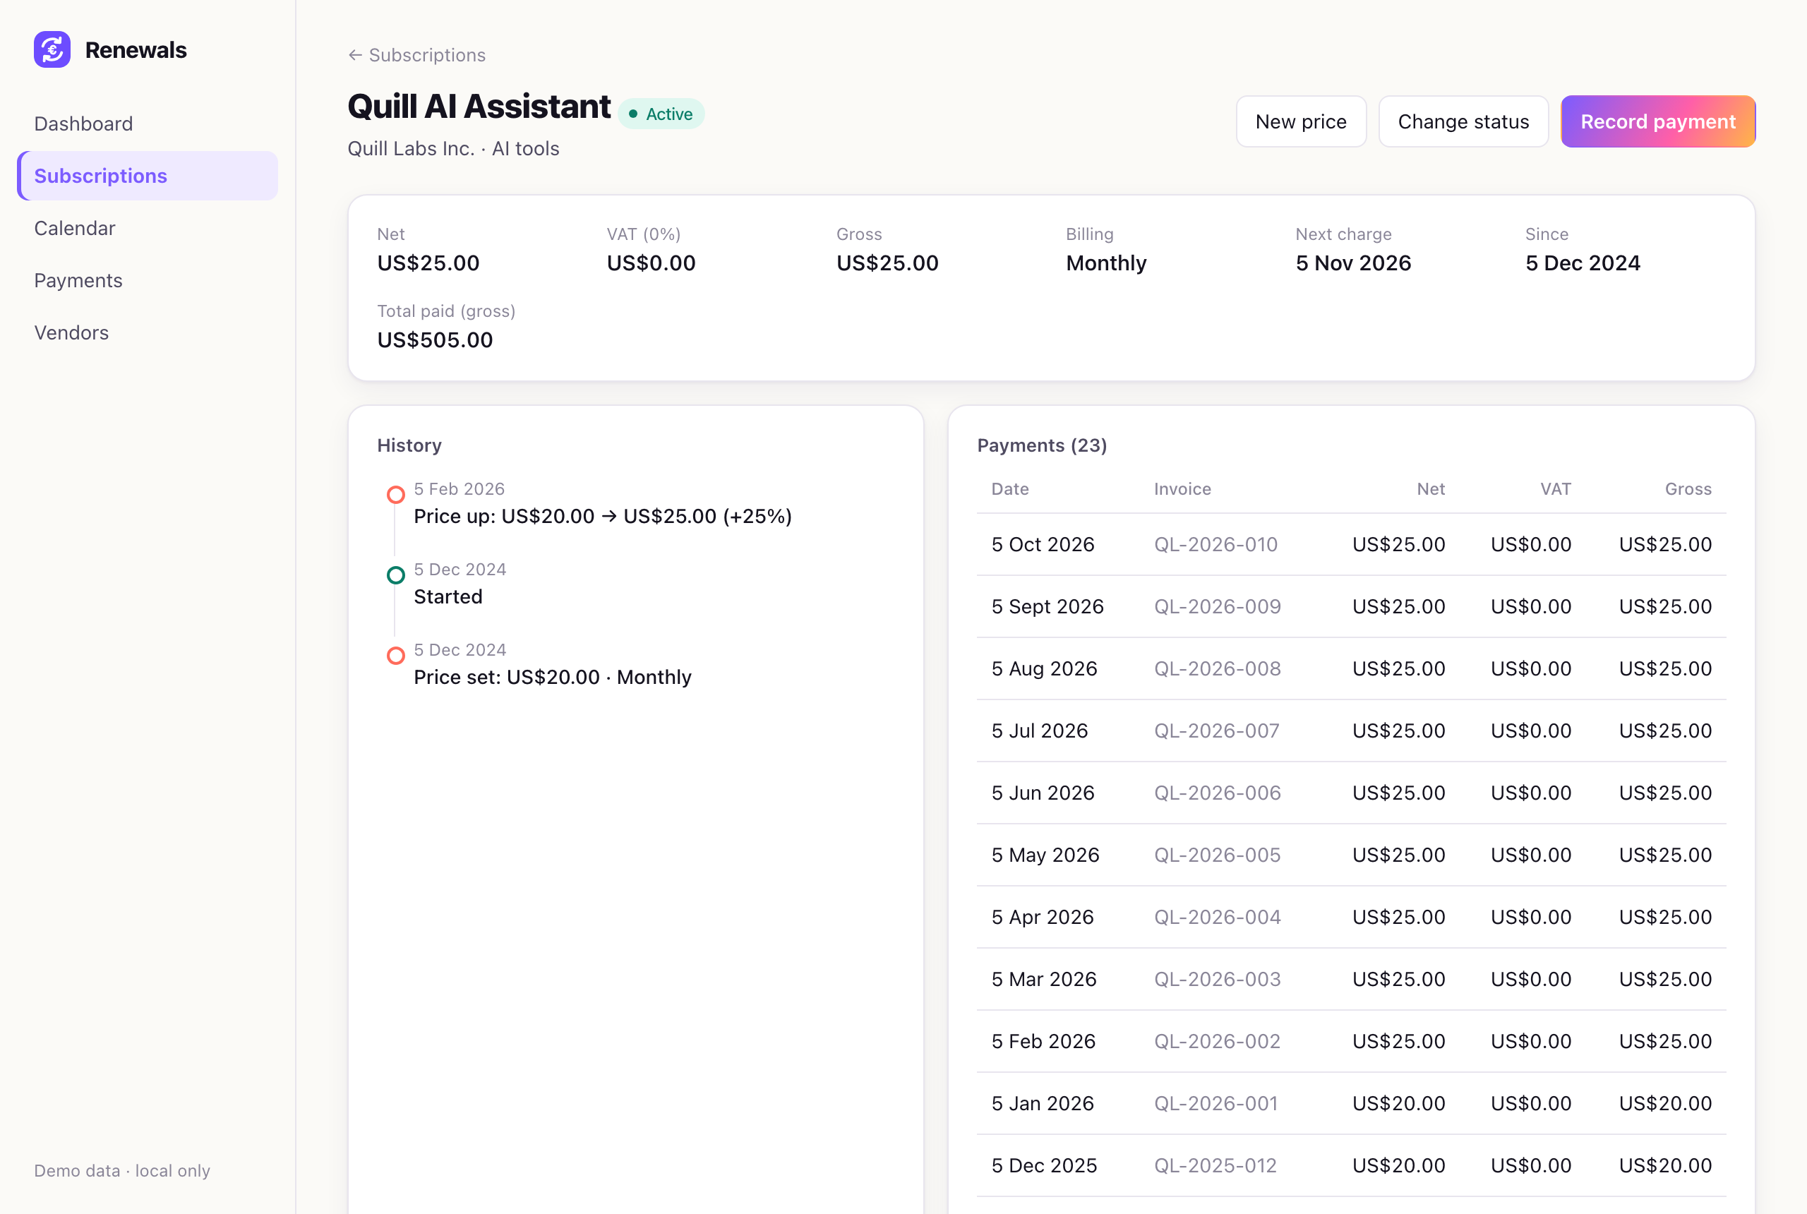1807x1214 pixels.
Task: Select Subscriptions in the sidebar
Action: click(147, 176)
